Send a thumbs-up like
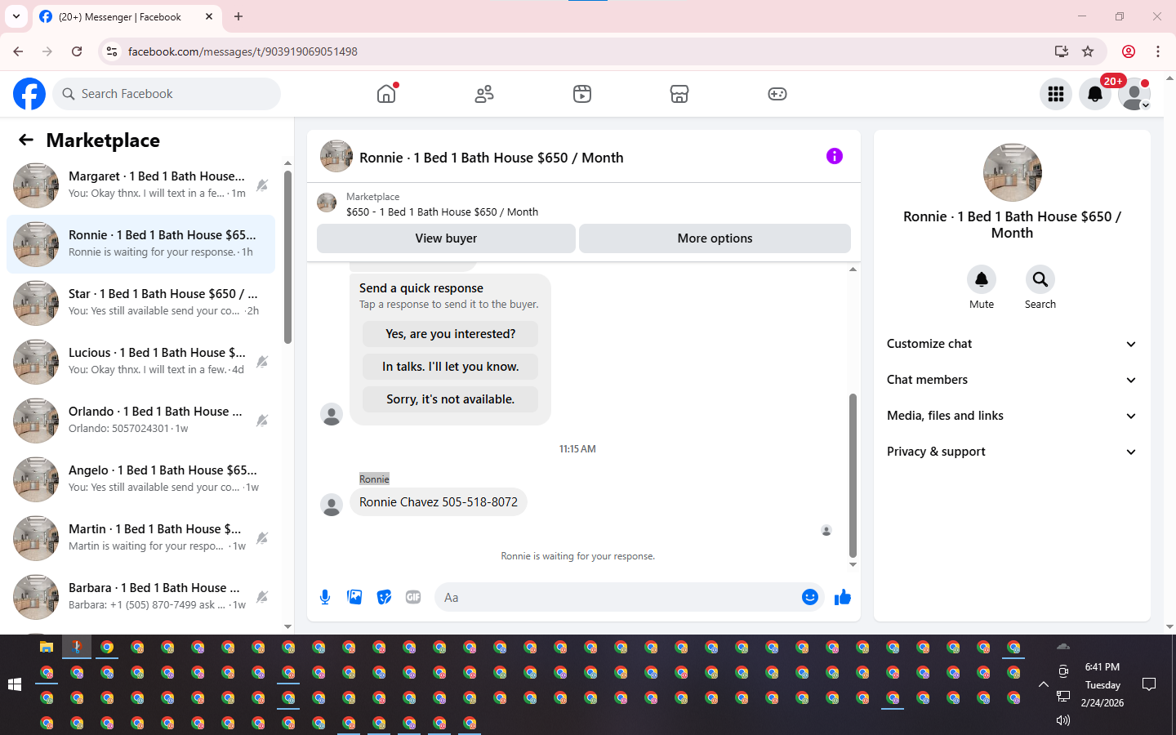The width and height of the screenshot is (1176, 735). pyautogui.click(x=843, y=597)
